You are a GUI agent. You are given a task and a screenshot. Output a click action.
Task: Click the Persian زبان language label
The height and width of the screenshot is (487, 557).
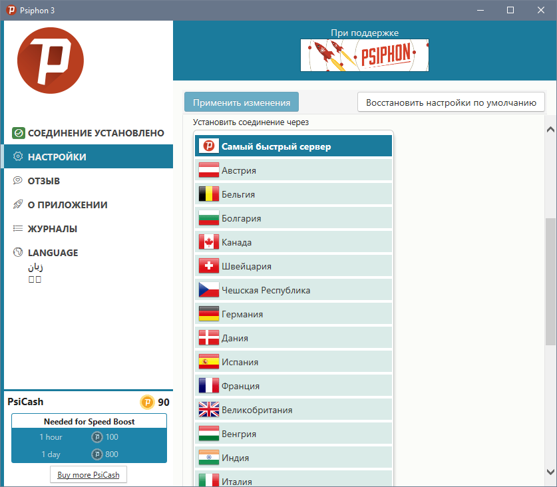click(x=35, y=267)
